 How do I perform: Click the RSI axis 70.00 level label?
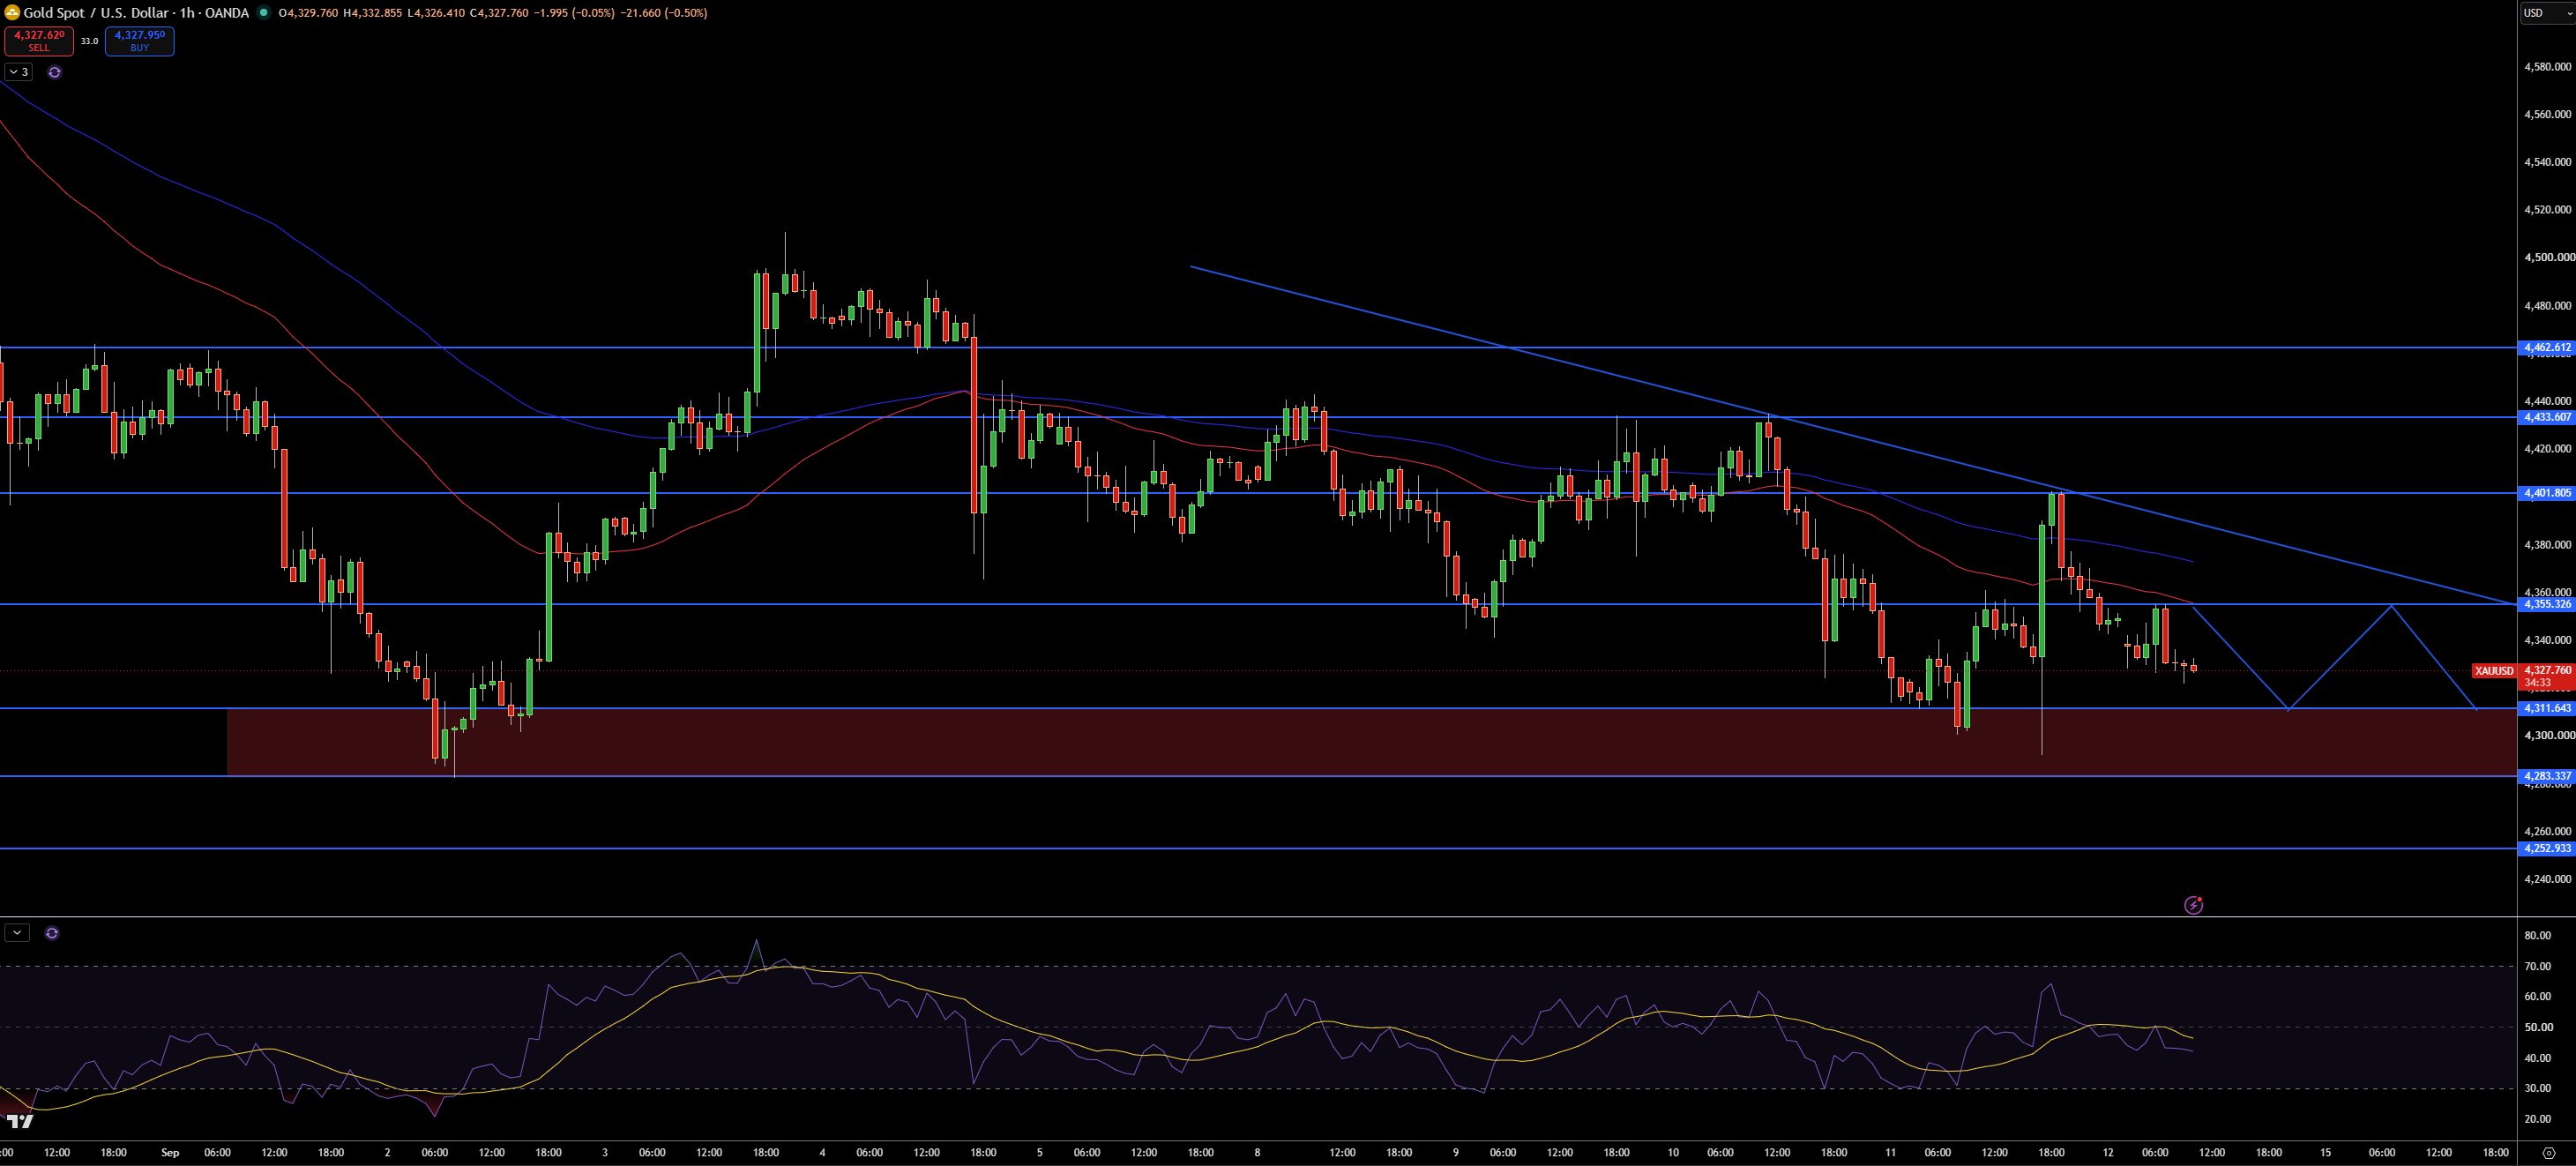pos(2537,966)
